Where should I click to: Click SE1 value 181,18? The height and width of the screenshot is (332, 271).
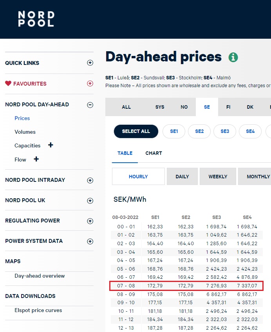coord(155,311)
